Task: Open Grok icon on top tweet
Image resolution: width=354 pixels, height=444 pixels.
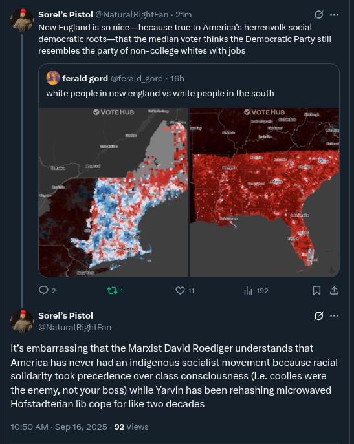Action: [x=319, y=14]
